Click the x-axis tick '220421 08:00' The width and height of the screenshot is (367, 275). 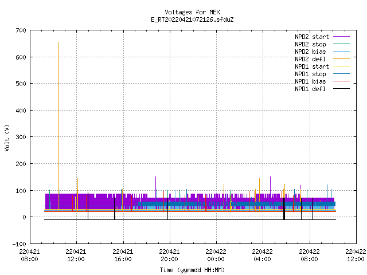tap(29, 256)
